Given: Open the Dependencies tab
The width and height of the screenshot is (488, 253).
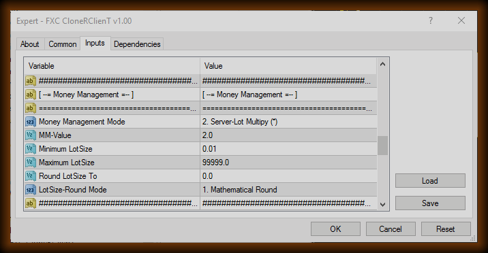Looking at the screenshot, I should point(137,44).
